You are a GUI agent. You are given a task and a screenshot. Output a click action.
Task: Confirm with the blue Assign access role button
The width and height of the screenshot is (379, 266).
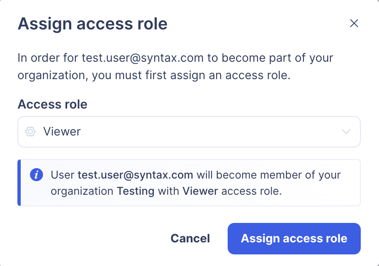[x=294, y=239]
